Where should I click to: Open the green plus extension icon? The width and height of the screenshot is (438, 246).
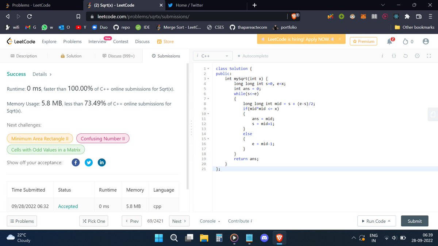pos(341,16)
